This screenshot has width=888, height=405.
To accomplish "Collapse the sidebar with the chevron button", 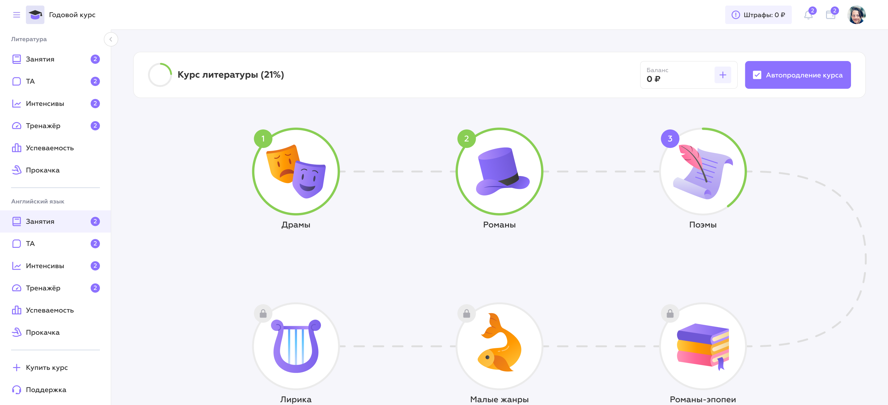I will click(111, 39).
